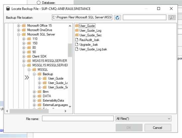Expand the DATA folder node
The image size is (182, 138).
(34, 96)
